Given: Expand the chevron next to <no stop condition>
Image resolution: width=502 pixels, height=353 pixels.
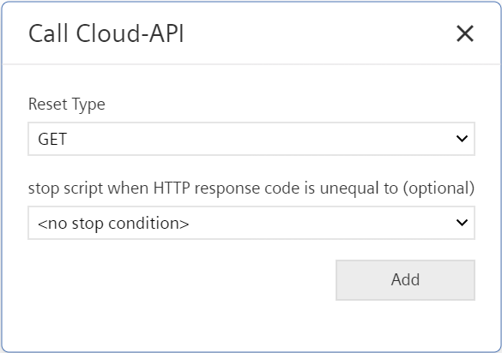Looking at the screenshot, I should click(462, 223).
